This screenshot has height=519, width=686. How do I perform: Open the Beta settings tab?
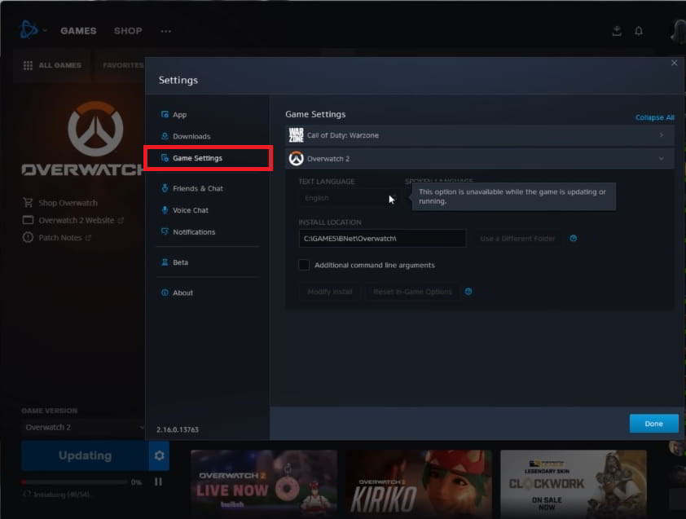point(180,262)
